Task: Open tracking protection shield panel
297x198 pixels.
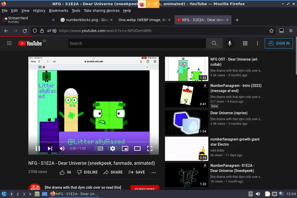Action: (35, 31)
